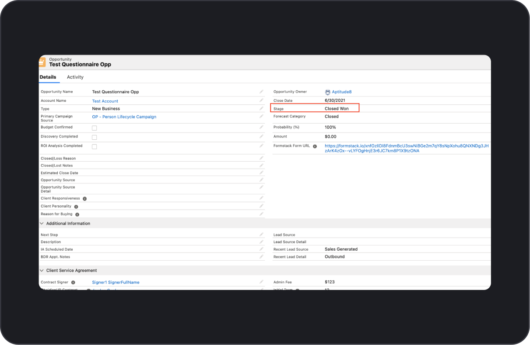Click the info icon beside Client Responsiveness
Image resolution: width=530 pixels, height=345 pixels.
click(84, 198)
